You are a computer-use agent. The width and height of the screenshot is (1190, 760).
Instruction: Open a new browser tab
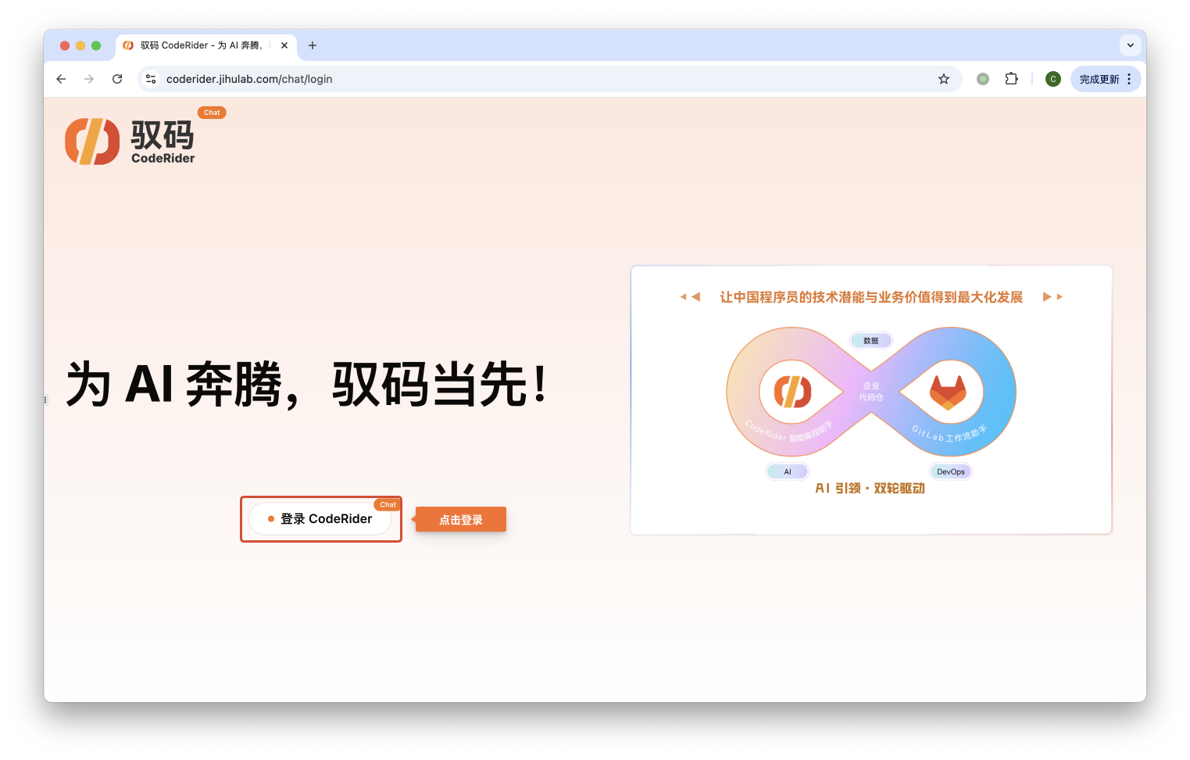tap(313, 45)
